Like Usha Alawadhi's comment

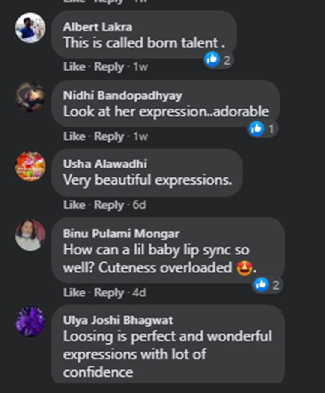[x=74, y=205]
